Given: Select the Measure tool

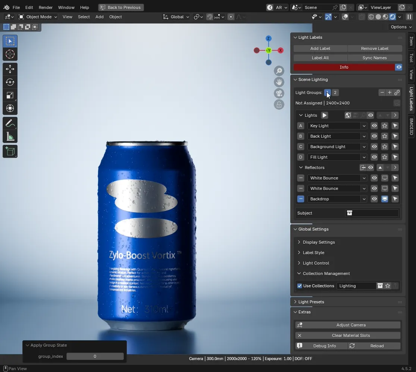Looking at the screenshot, I should tap(10, 137).
